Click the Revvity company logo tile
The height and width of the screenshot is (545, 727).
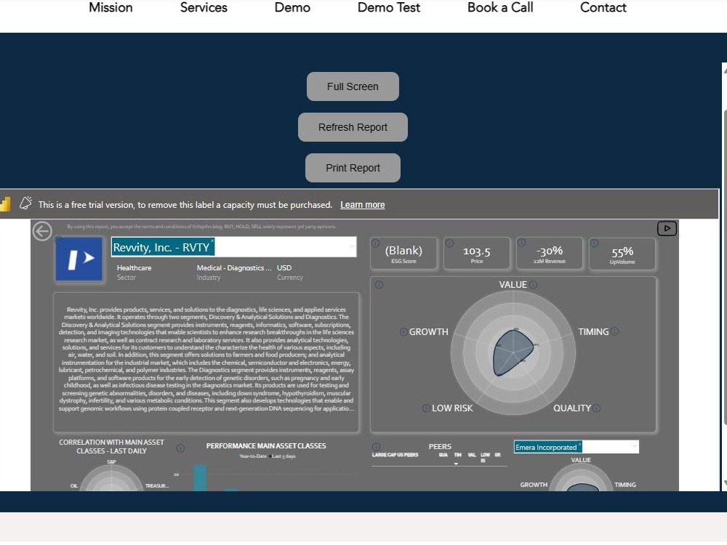coord(79,259)
